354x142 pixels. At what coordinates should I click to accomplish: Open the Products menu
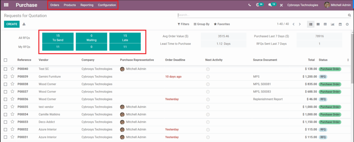tap(70, 5)
